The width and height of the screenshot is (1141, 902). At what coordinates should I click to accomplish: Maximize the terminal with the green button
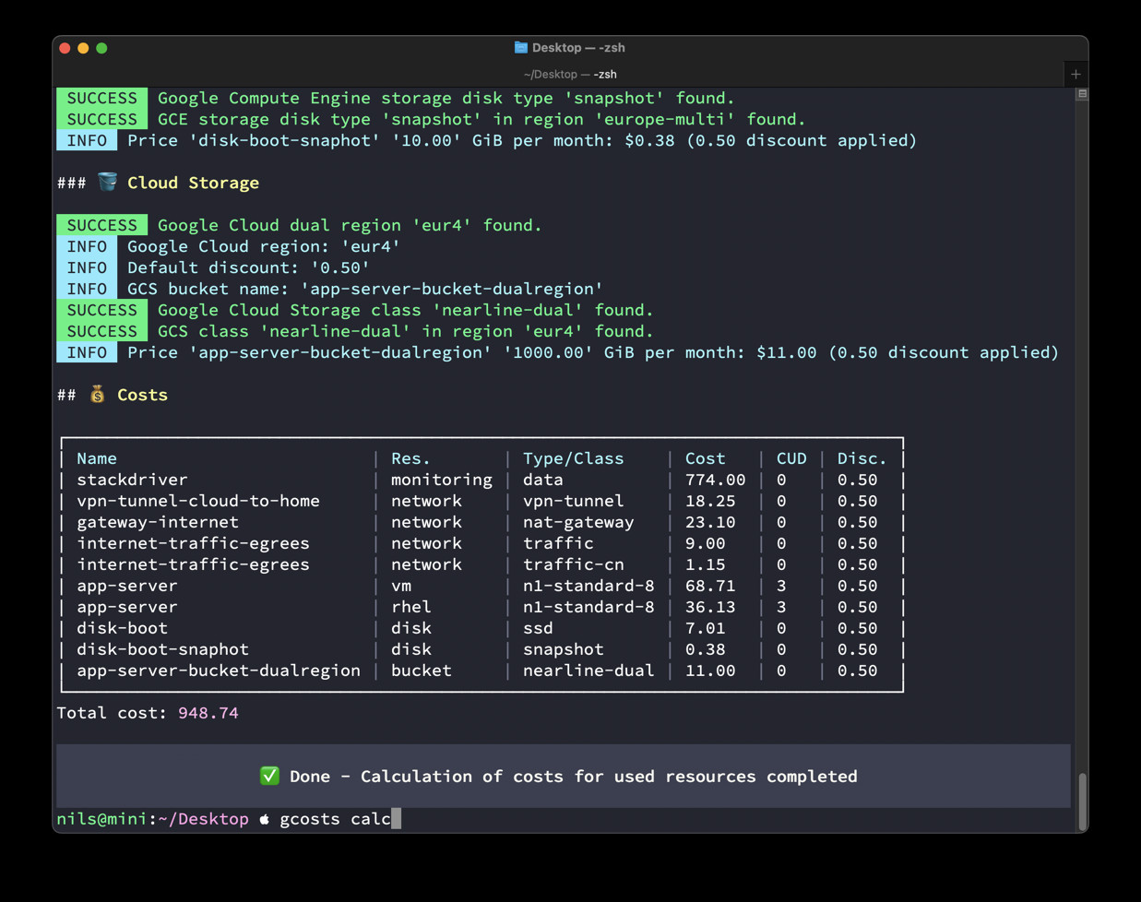click(x=101, y=48)
